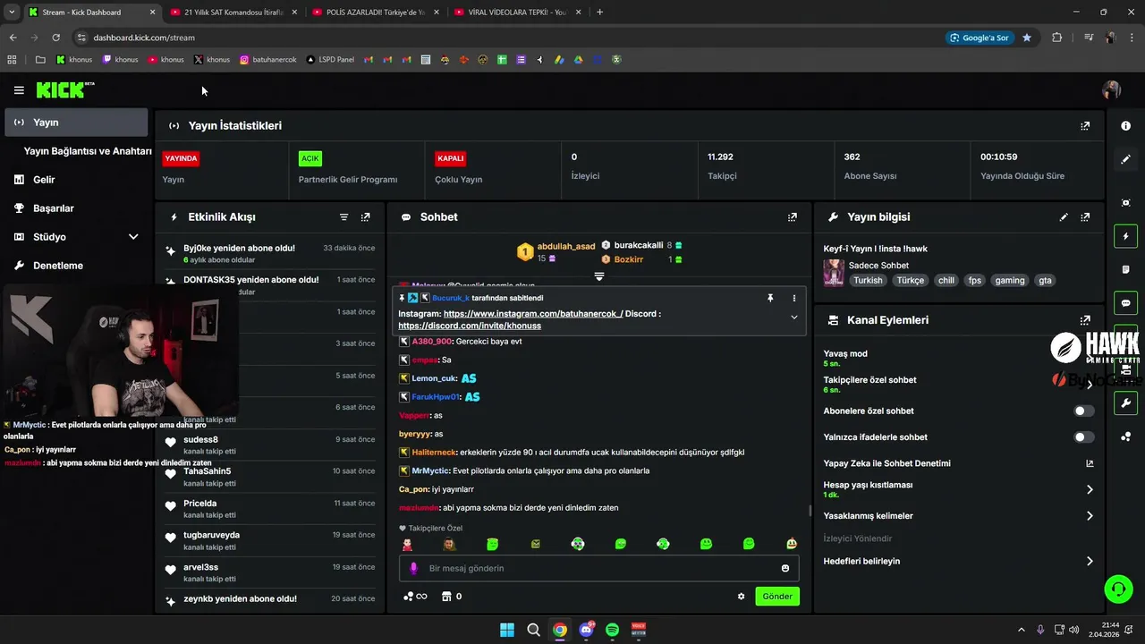Click the Google'a Sor button in address bar
Screen dimensions: 1145x644
point(980,38)
